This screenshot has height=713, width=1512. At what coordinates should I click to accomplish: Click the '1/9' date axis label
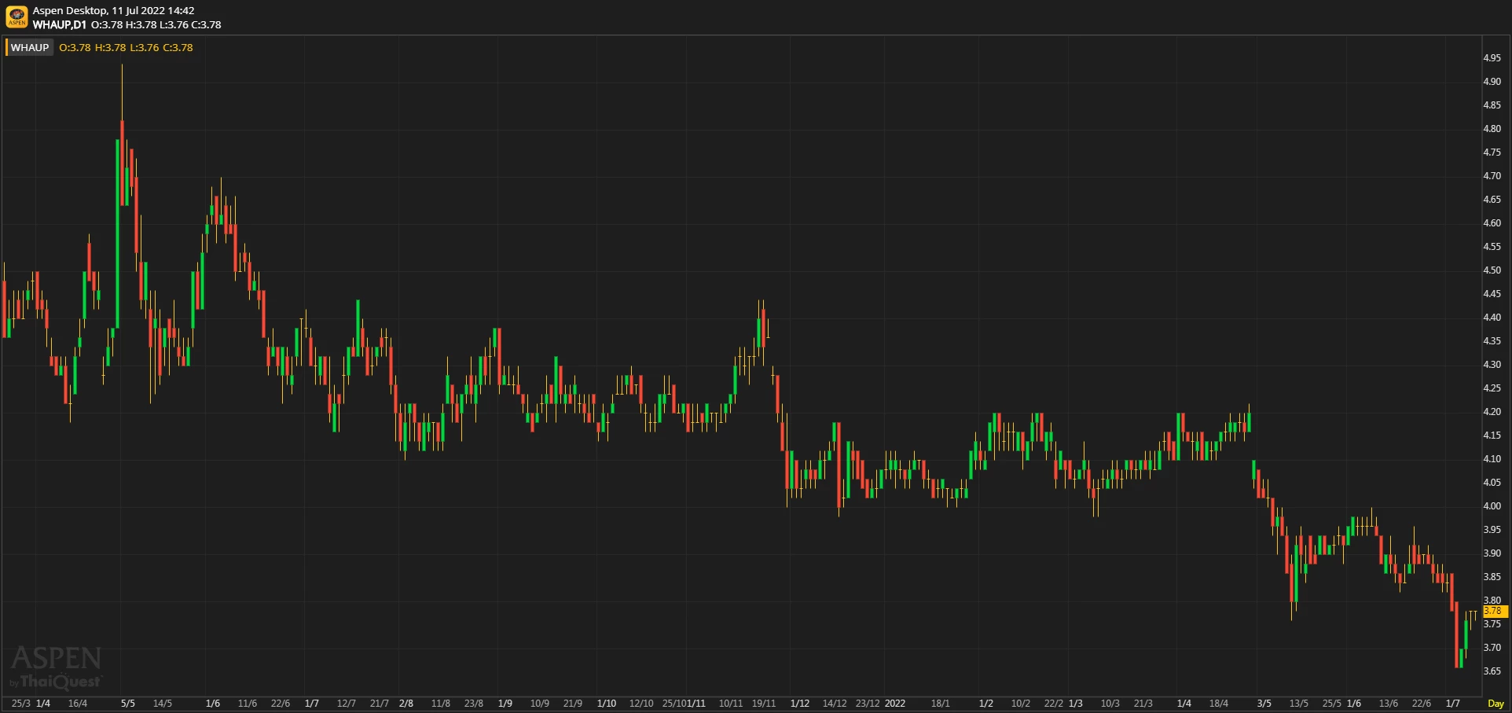click(x=505, y=704)
